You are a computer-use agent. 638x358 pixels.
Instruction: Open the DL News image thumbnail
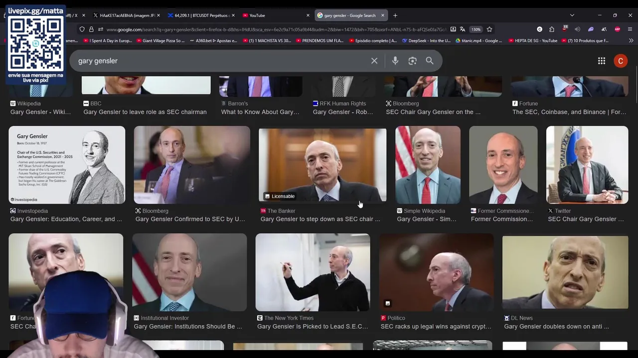click(565, 272)
